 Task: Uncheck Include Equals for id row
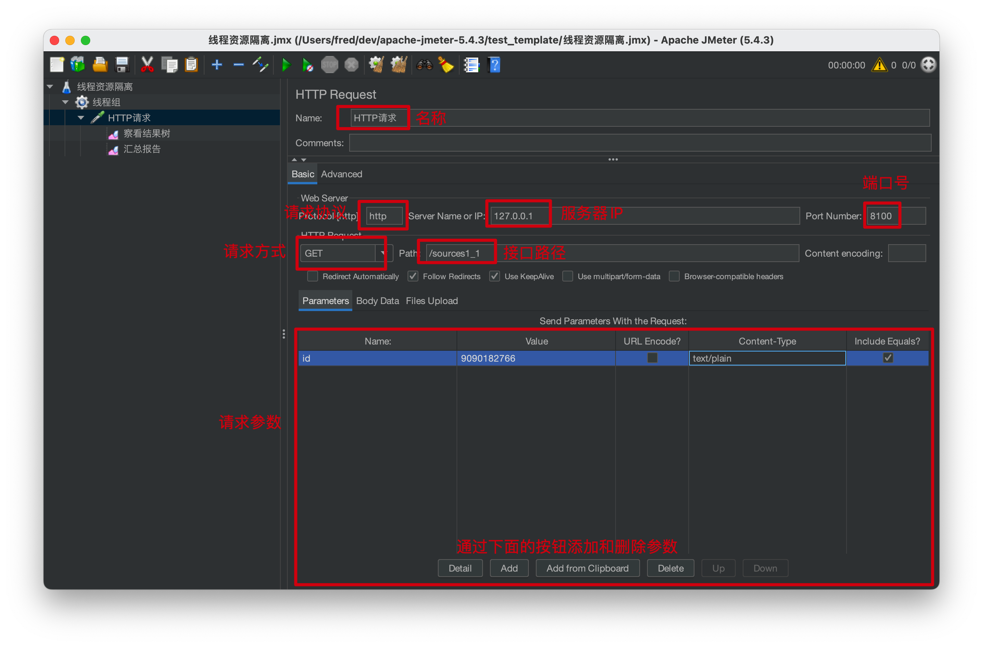888,358
